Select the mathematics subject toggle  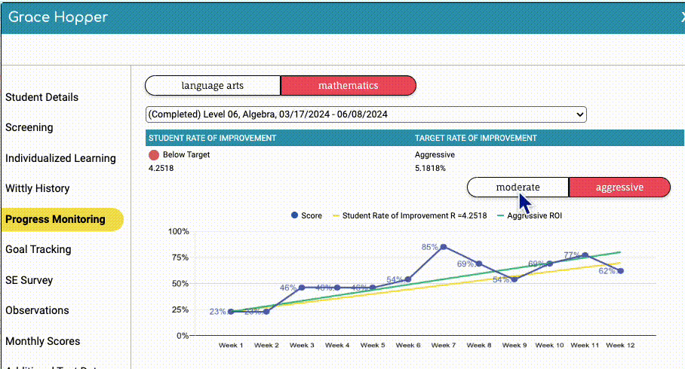(349, 86)
